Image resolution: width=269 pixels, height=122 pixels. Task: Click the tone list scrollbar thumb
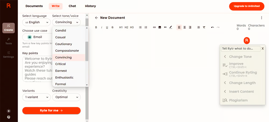pos(87,51)
